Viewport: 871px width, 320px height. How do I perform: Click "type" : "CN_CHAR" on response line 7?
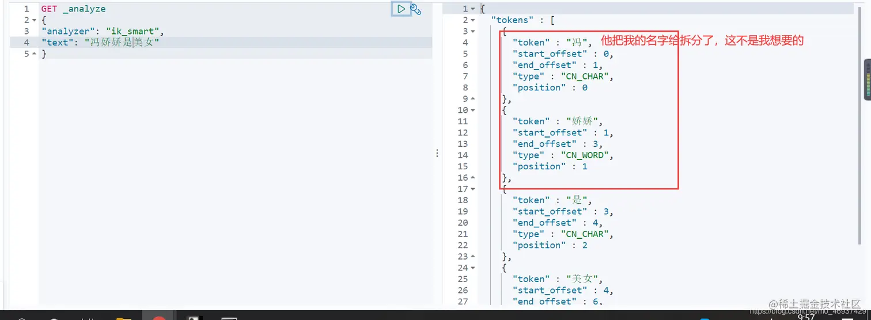point(563,77)
